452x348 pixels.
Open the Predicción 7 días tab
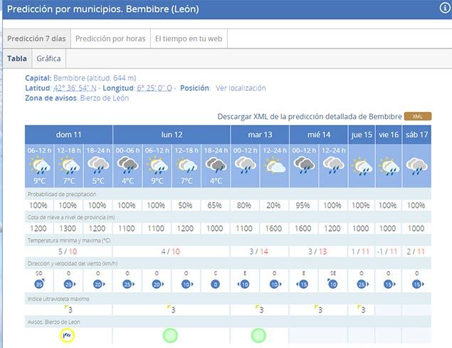point(36,39)
